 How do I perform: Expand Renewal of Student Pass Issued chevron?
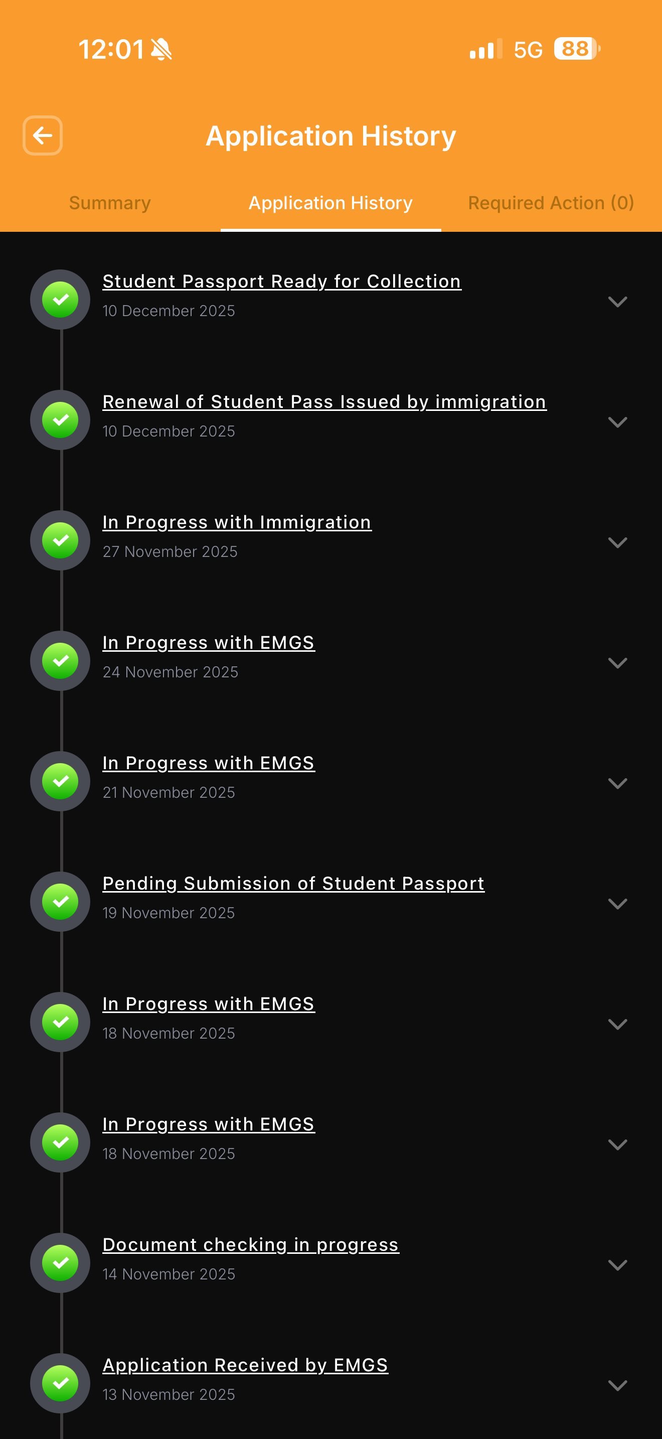[617, 422]
